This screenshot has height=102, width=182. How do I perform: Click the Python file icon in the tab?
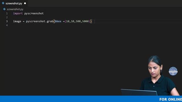coord(3,3)
